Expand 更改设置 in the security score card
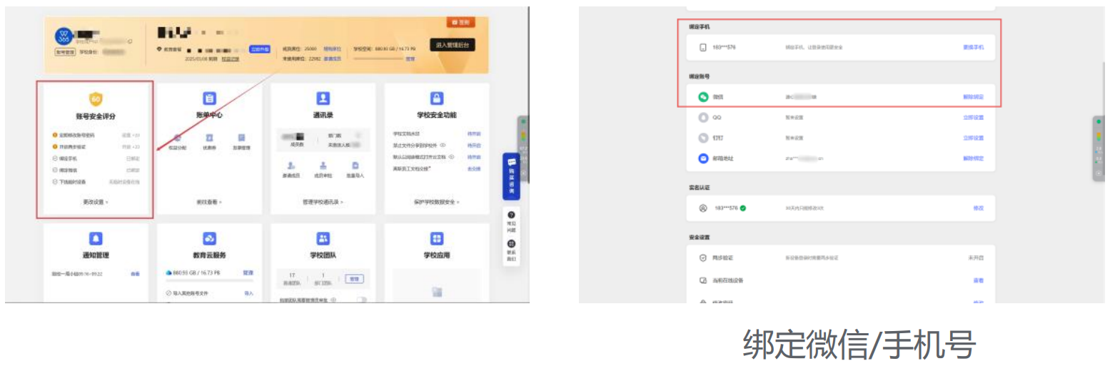Screen dimensions: 1110x371 tap(96, 202)
